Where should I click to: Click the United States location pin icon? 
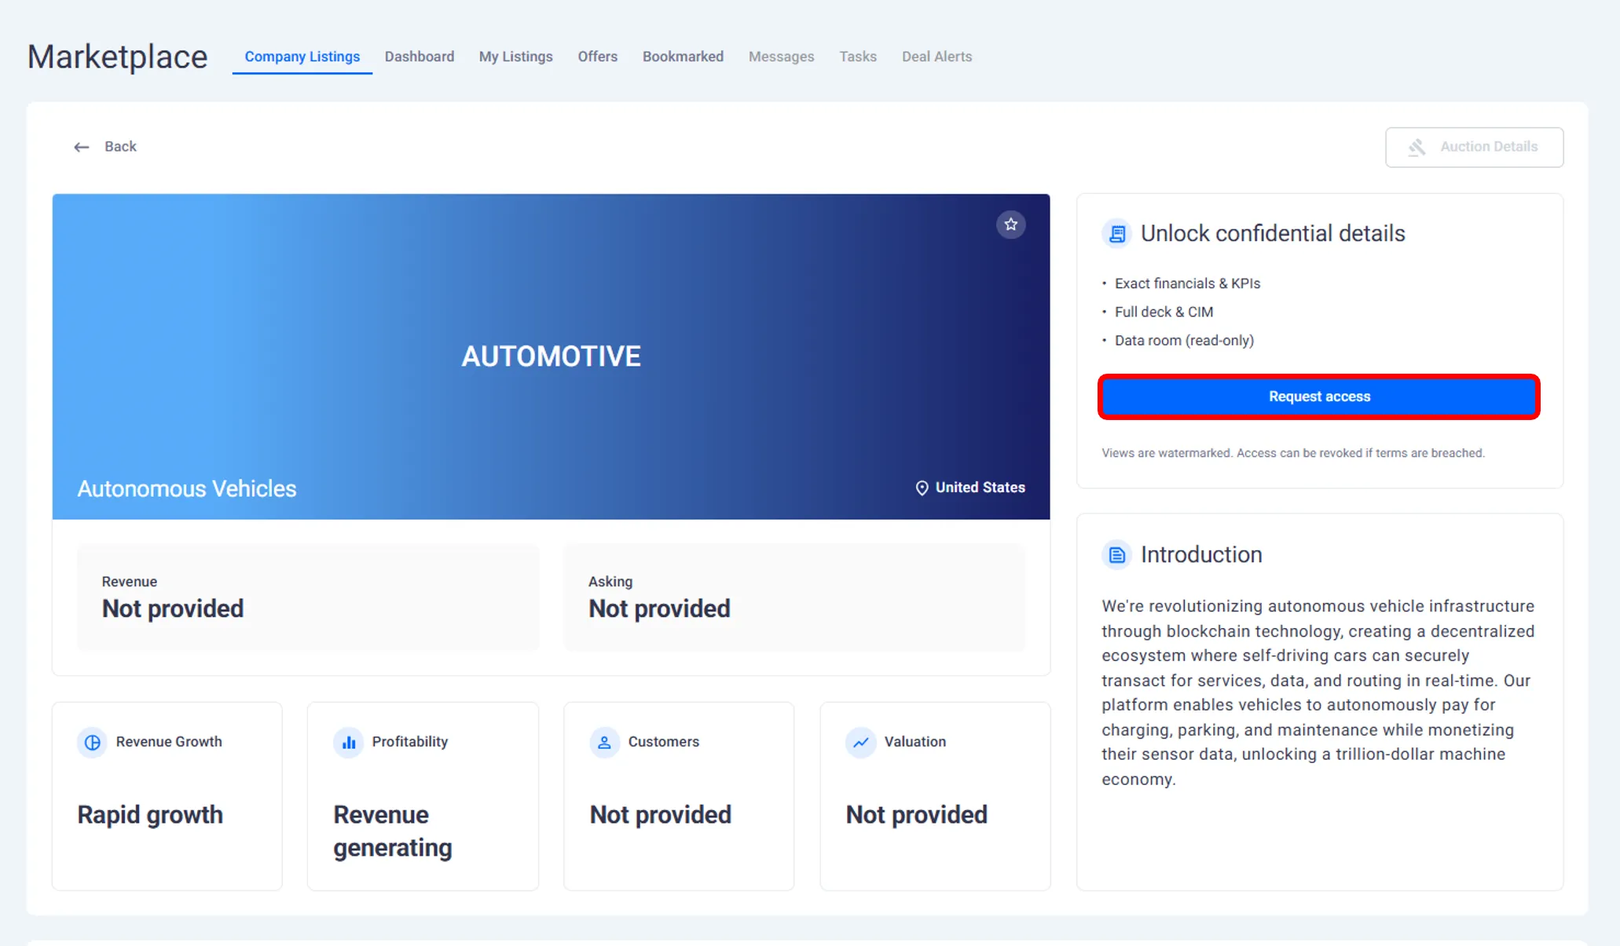point(922,488)
